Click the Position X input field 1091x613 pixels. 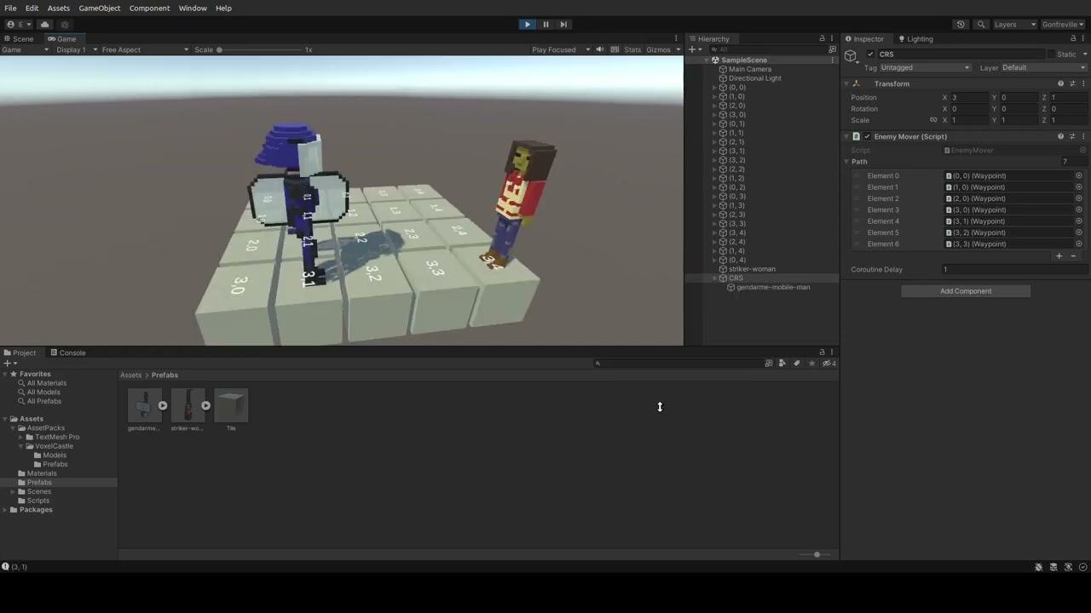tap(969, 98)
